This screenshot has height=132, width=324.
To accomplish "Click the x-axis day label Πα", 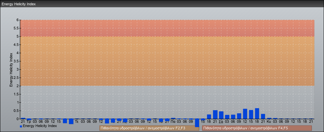I will point(173,122).
